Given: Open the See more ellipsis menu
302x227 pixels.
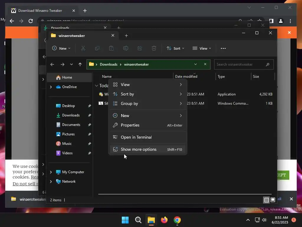Looking at the screenshot, I should point(223,48).
